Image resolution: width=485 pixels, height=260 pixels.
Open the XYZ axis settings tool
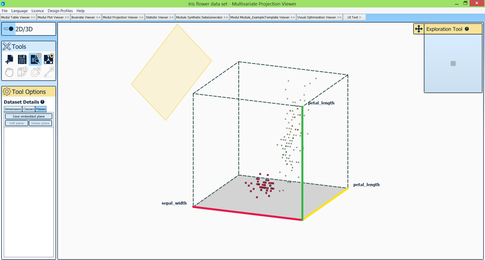48,59
